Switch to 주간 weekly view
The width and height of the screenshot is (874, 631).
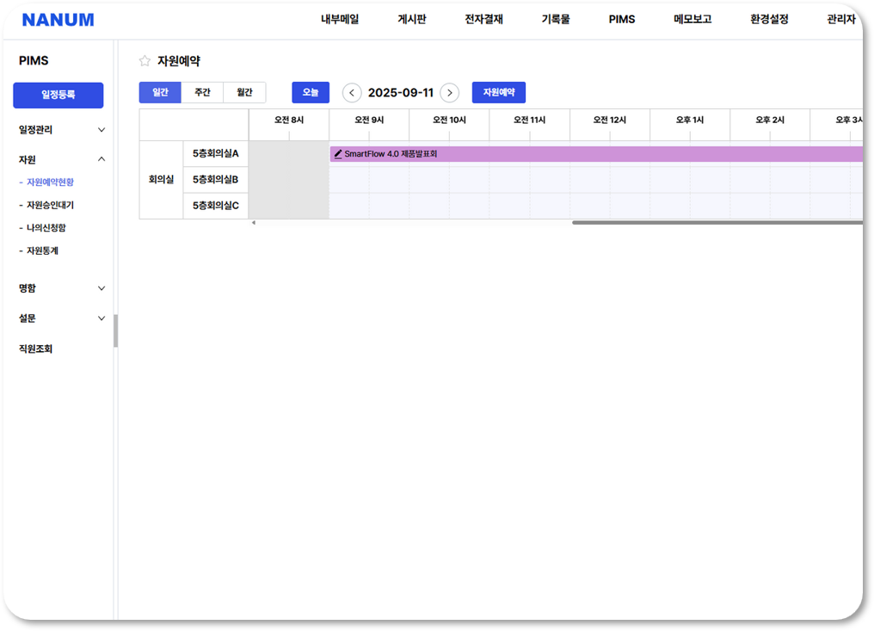coord(202,93)
